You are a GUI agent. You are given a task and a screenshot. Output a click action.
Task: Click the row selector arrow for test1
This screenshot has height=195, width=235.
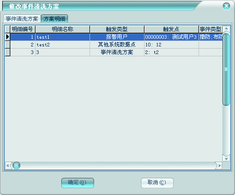point(8,37)
